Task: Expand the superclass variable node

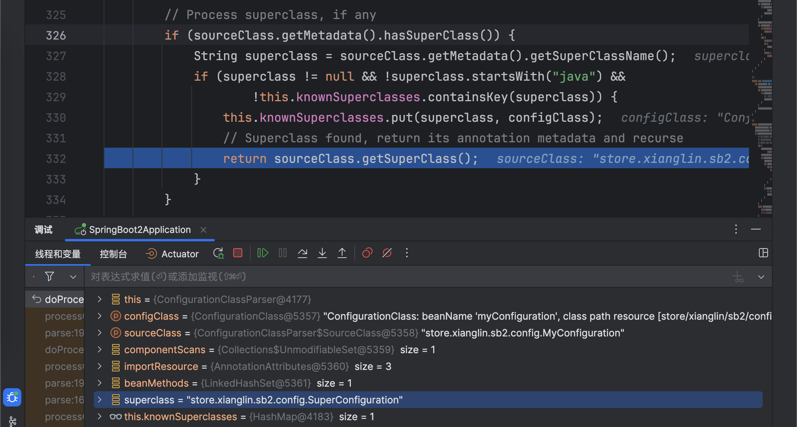Action: pos(99,400)
